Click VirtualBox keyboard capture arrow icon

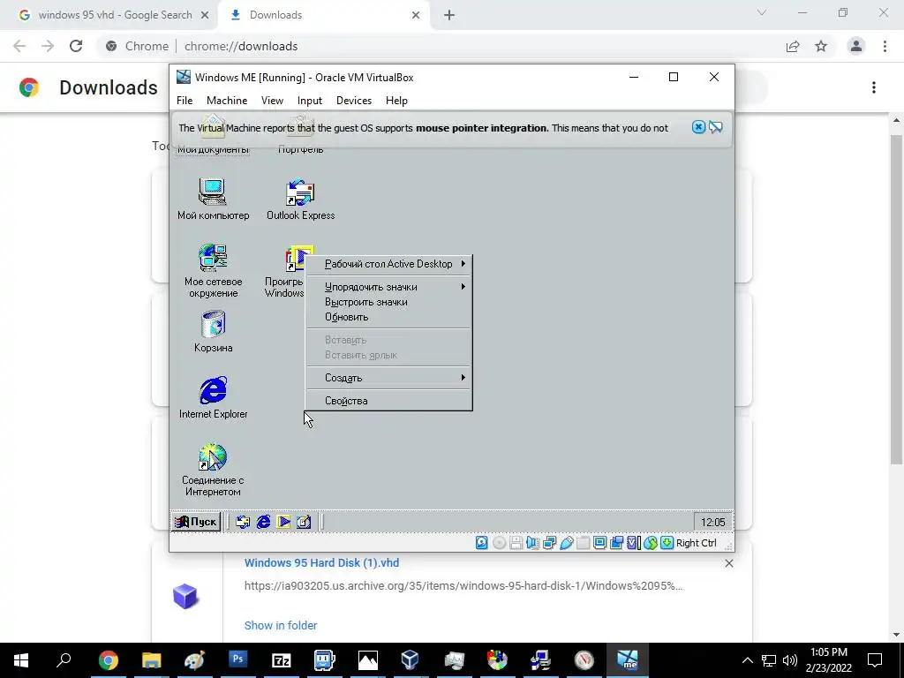[667, 543]
